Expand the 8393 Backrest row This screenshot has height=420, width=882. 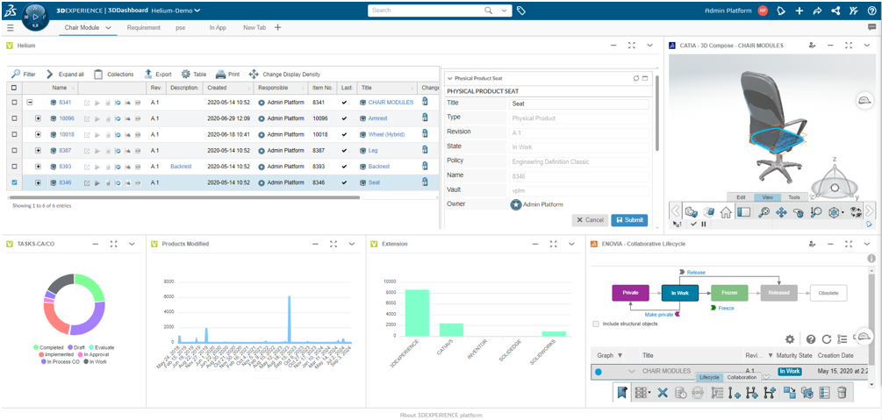point(38,167)
